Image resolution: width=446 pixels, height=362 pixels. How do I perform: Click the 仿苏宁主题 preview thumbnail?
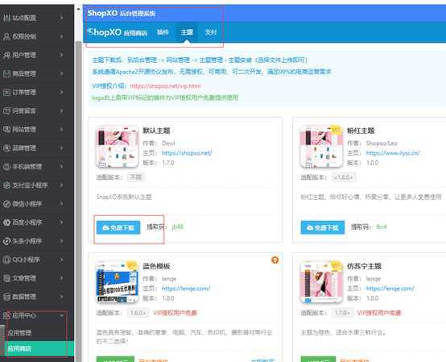pyautogui.click(x=321, y=282)
